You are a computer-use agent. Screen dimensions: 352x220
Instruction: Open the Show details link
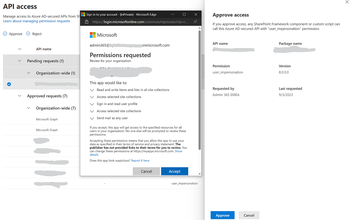178,151
